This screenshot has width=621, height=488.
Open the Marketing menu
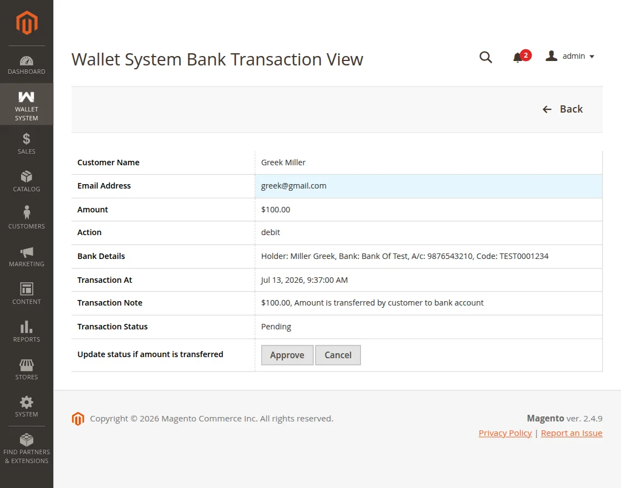pyautogui.click(x=27, y=256)
